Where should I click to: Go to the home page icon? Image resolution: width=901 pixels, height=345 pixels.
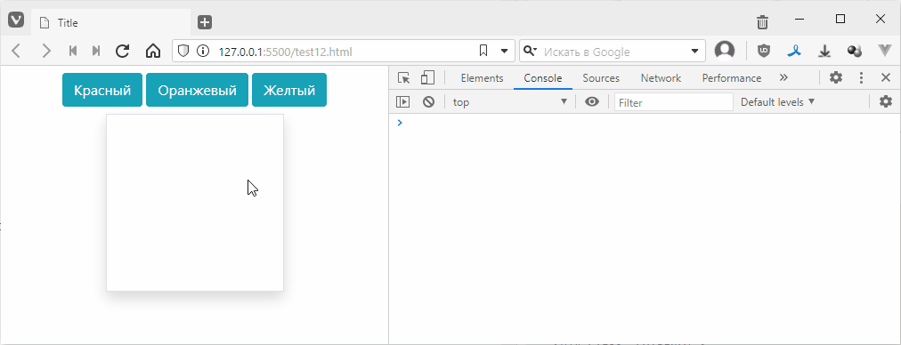(153, 51)
